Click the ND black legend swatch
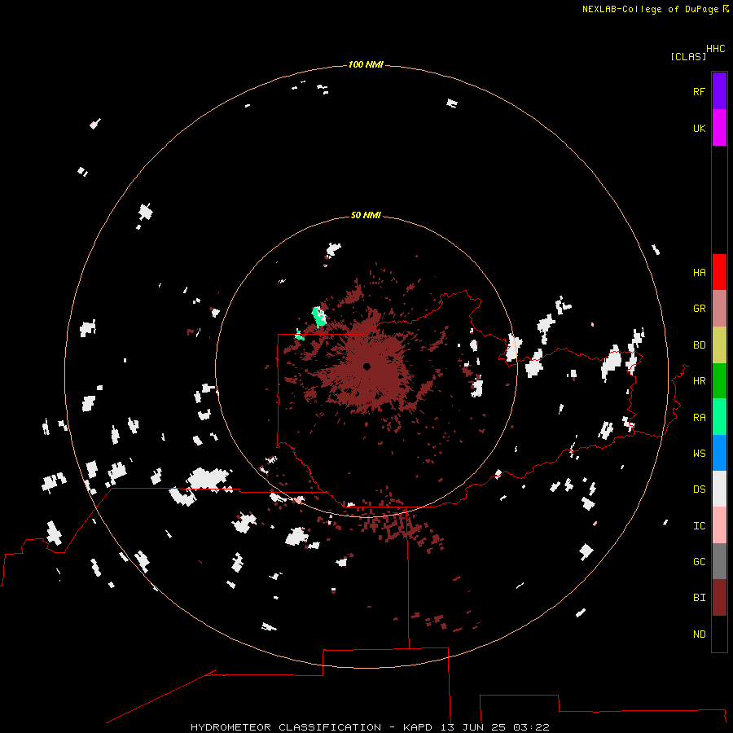 pos(719,634)
